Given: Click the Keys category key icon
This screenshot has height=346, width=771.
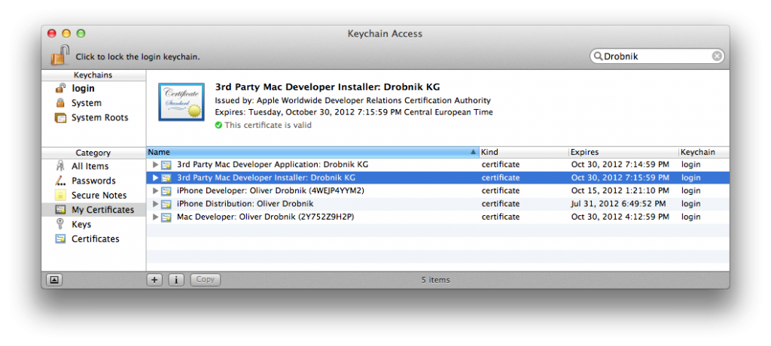Looking at the screenshot, I should (60, 224).
